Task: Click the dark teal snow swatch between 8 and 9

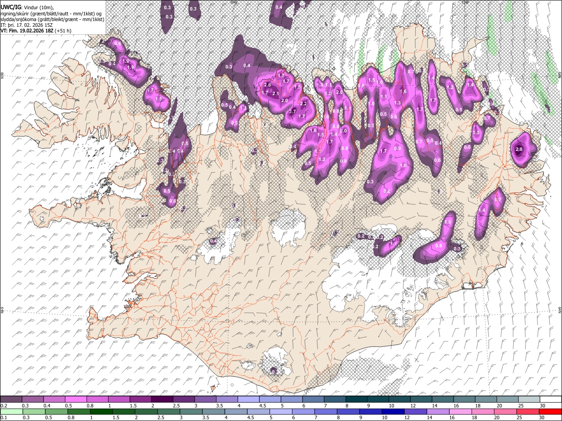Action: tap(356, 400)
